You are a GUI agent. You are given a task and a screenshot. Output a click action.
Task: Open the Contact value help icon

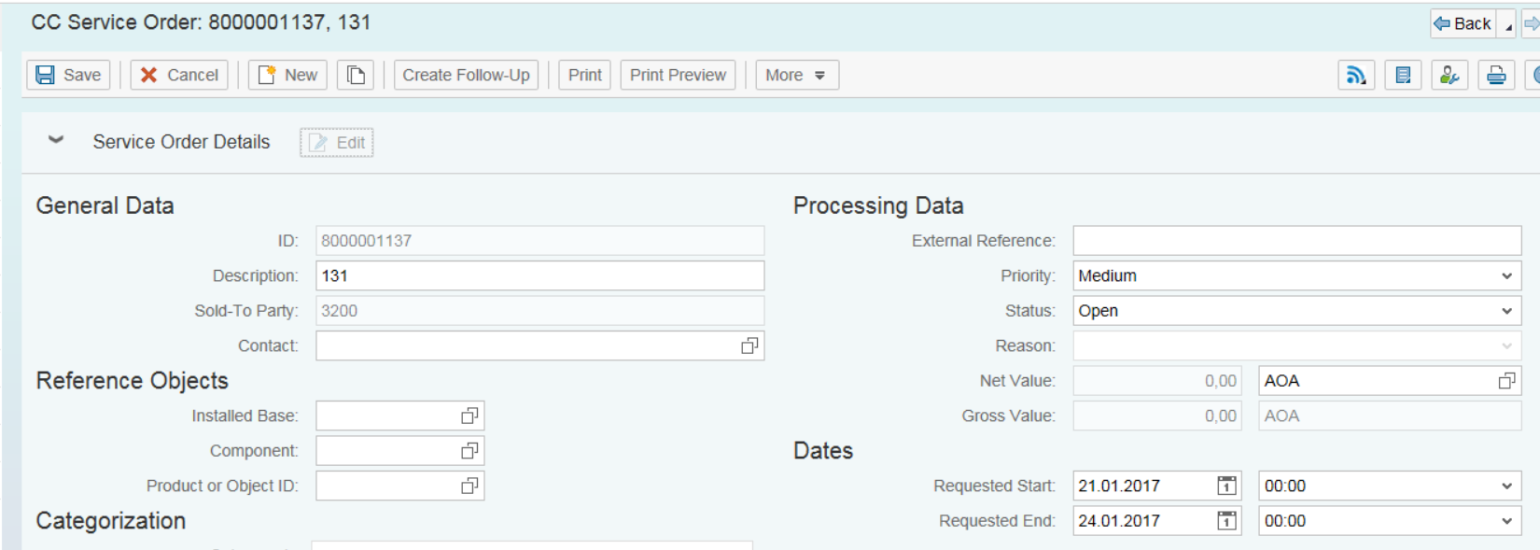749,346
